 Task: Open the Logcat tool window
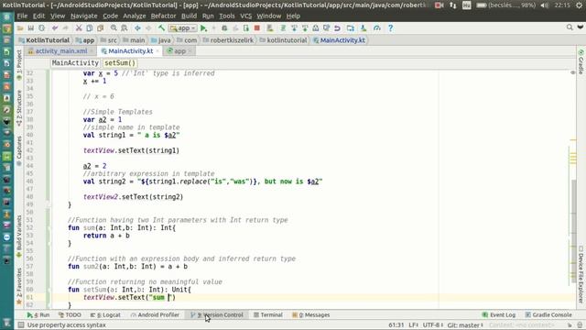[x=105, y=315]
